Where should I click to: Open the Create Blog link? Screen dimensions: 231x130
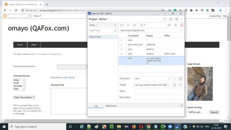(215, 16)
